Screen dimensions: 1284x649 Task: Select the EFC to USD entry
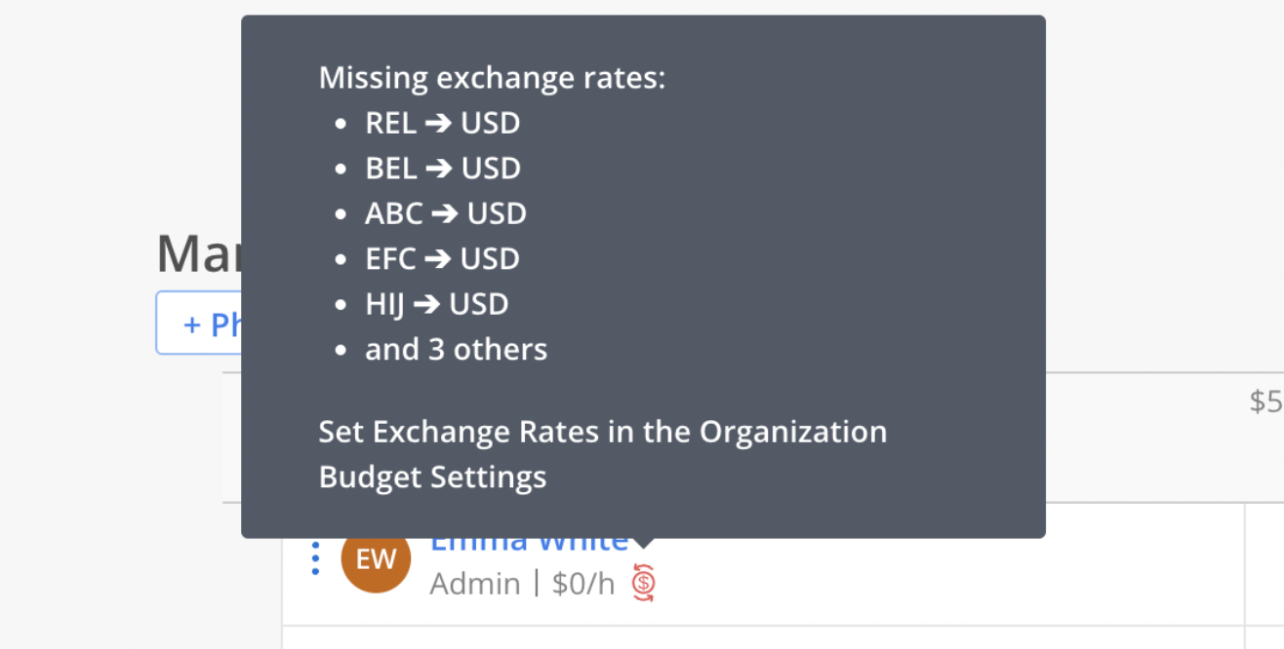coord(442,258)
